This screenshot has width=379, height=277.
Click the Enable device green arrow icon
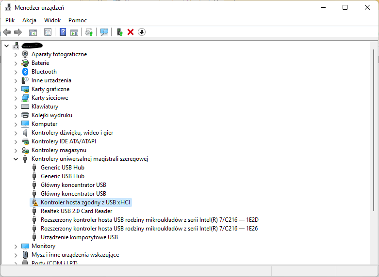click(120, 32)
